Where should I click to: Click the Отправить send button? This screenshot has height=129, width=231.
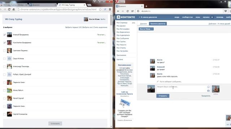163,96
